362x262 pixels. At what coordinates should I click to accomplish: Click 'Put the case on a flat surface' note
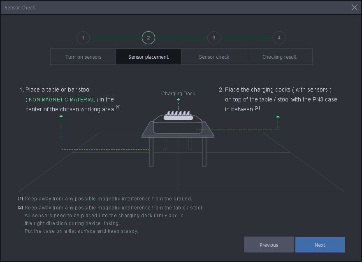click(x=81, y=231)
